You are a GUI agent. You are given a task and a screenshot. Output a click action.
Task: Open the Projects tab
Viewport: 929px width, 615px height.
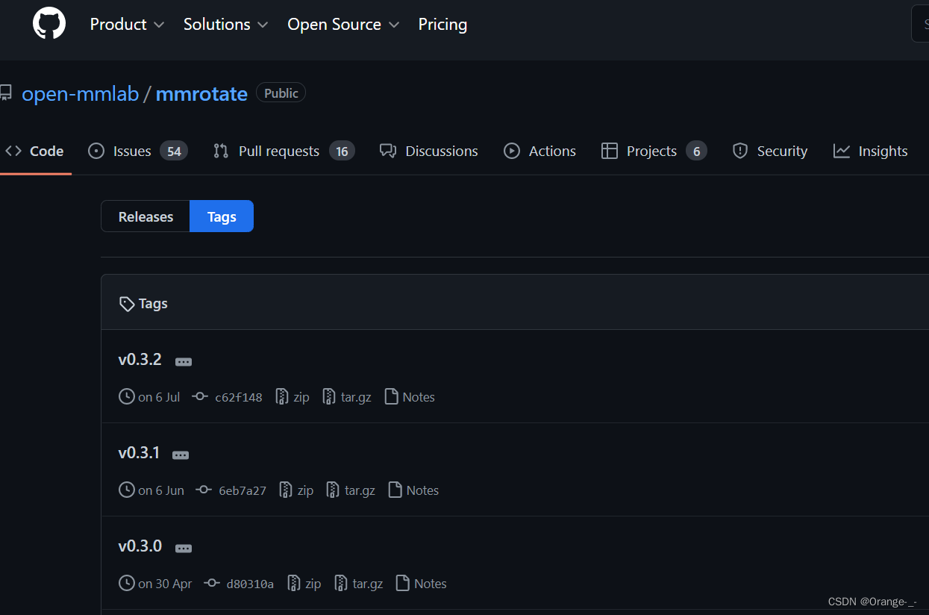[x=654, y=152]
